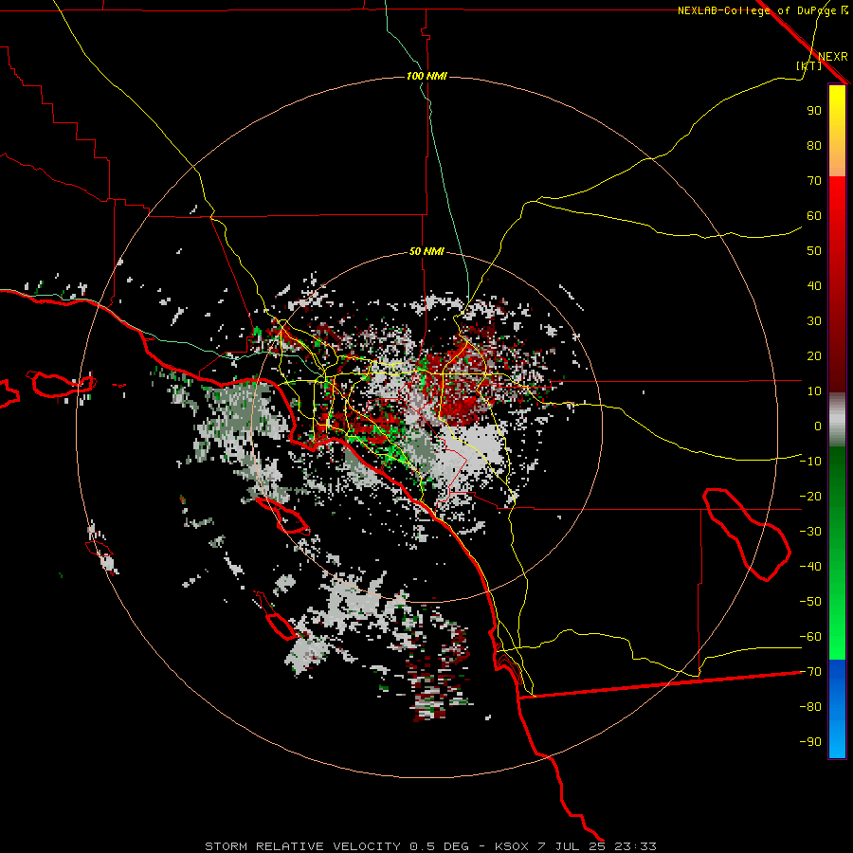Pick the blue segment of the color bar
853x853 pixels.
pyautogui.click(x=837, y=709)
